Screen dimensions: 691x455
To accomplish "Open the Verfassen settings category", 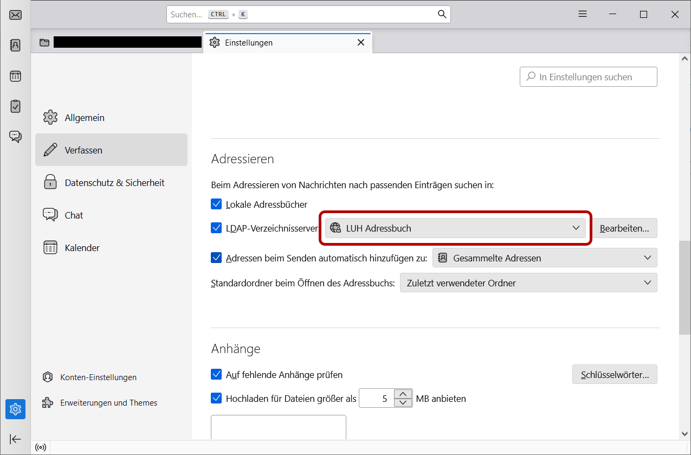I will click(112, 150).
